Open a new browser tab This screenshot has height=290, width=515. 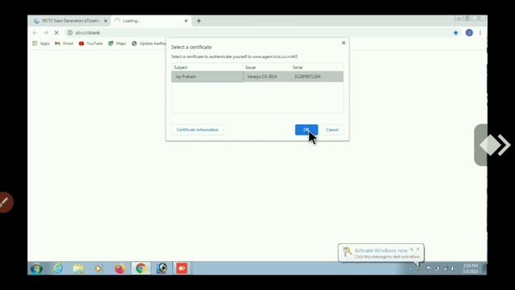(199, 21)
